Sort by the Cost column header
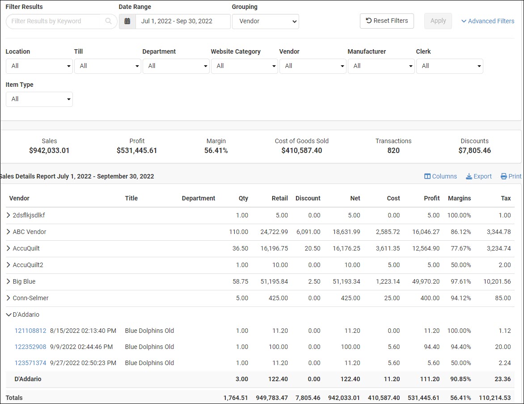 point(393,198)
